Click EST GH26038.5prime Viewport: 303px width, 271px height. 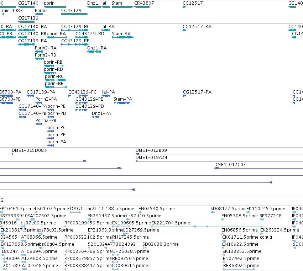pyautogui.click(x=116, y=255)
